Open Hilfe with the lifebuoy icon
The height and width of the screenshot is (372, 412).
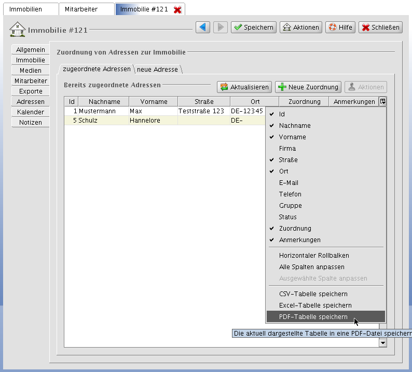[x=340, y=27]
